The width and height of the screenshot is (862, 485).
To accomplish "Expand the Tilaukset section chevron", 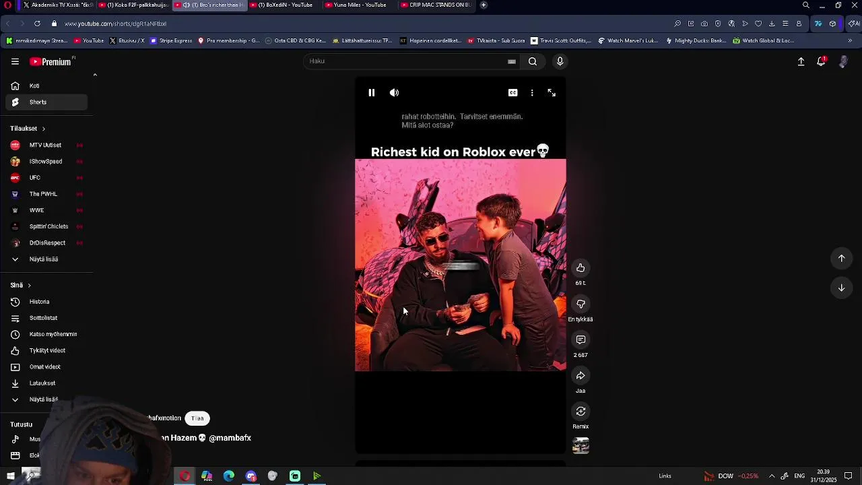I will [43, 129].
